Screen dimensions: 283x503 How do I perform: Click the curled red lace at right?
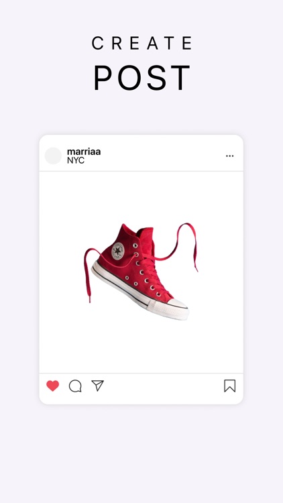pyautogui.click(x=184, y=244)
